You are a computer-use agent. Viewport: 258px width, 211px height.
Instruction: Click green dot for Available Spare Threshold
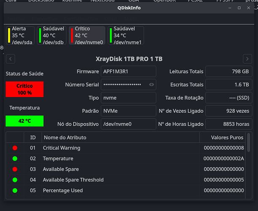coord(15,180)
